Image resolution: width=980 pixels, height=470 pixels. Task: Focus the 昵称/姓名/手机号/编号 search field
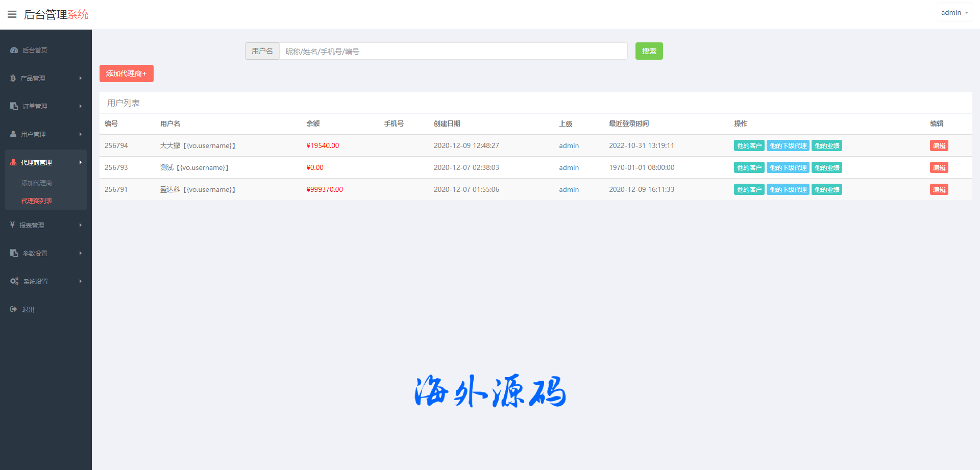pos(453,51)
